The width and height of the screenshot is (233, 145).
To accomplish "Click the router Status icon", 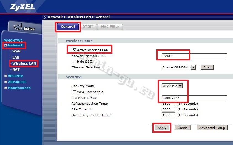I will click(18, 28).
